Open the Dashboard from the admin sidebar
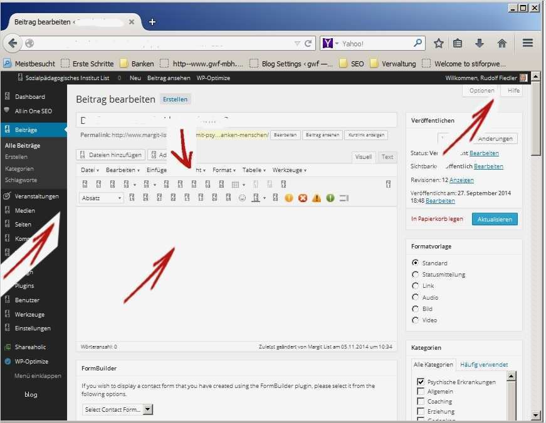The image size is (546, 423). click(30, 96)
